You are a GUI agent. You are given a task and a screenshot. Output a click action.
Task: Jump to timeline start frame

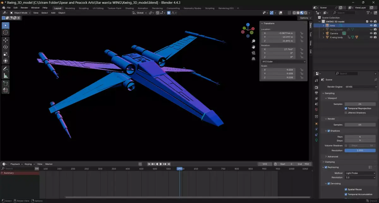point(149,164)
